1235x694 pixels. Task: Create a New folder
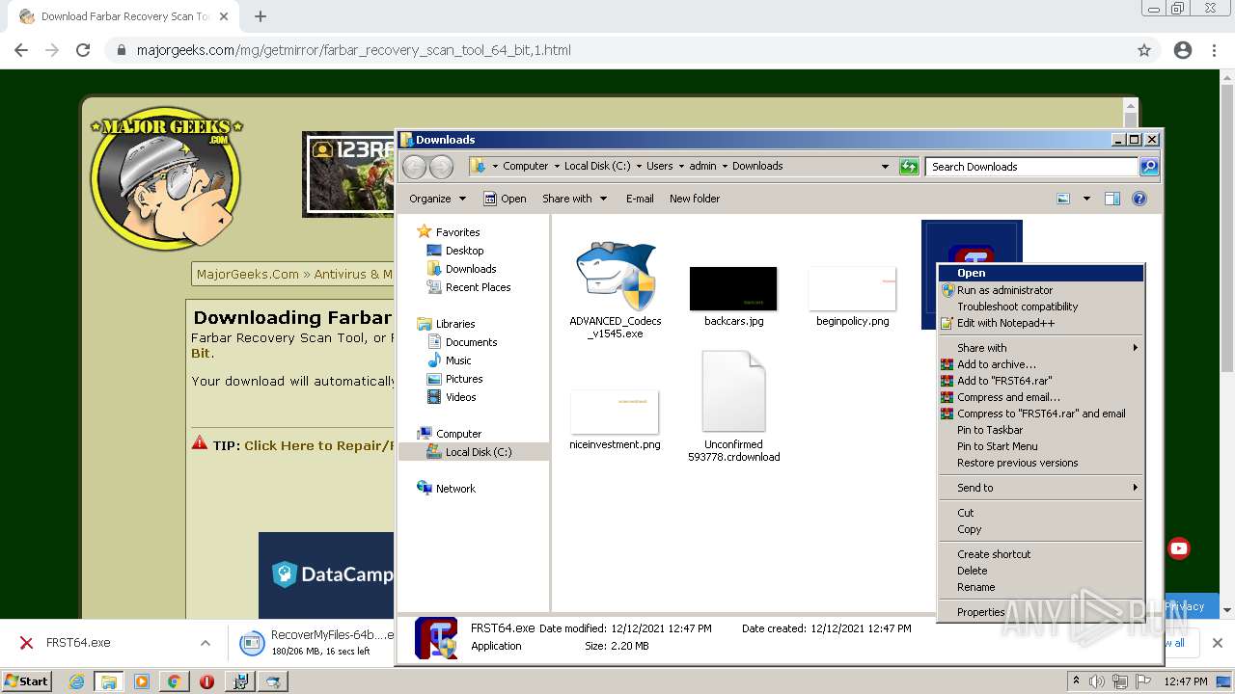695,199
